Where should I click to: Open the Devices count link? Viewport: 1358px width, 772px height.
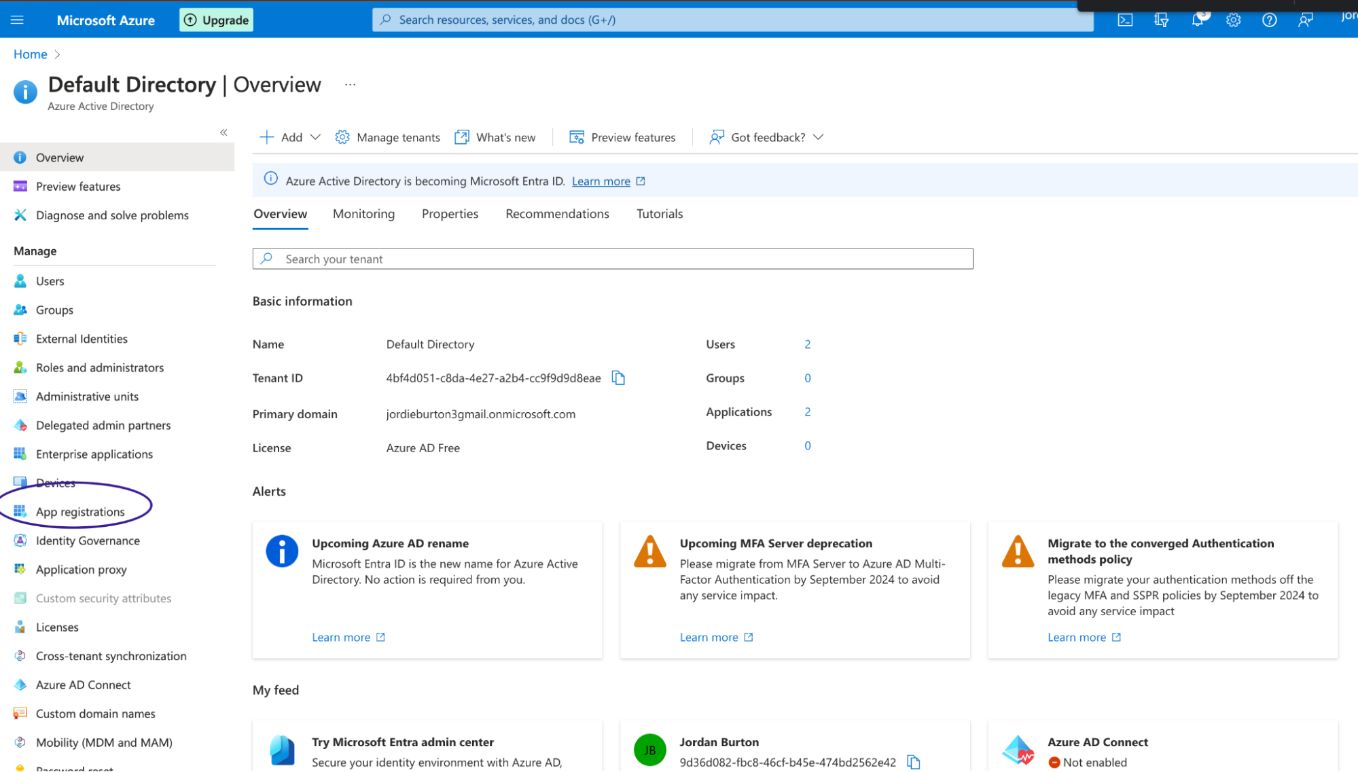[x=808, y=446]
